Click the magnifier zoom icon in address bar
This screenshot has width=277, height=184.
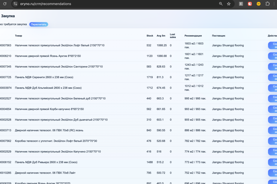[x=221, y=4]
